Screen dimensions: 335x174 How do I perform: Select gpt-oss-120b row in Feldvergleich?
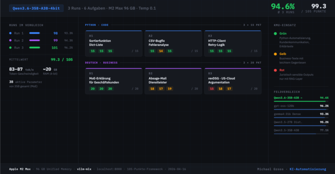click(301, 107)
